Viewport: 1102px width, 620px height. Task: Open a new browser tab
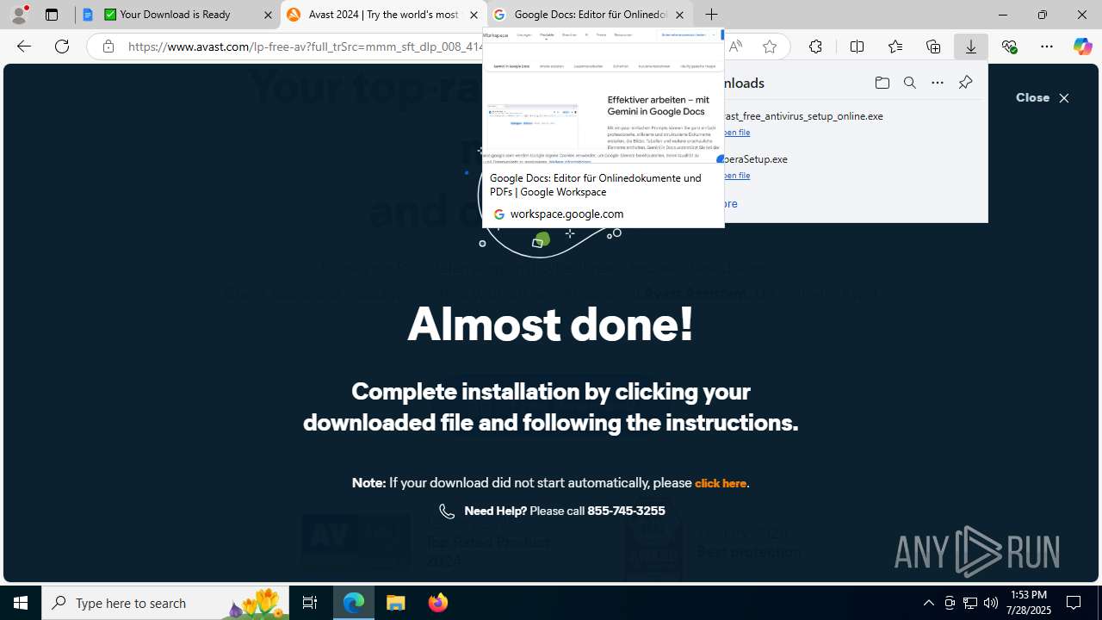711,15
